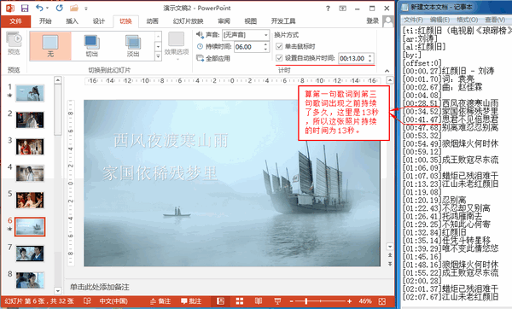512x309 pixels.
Task: Go to previous slide double-arrow button
Action: [x=390, y=255]
